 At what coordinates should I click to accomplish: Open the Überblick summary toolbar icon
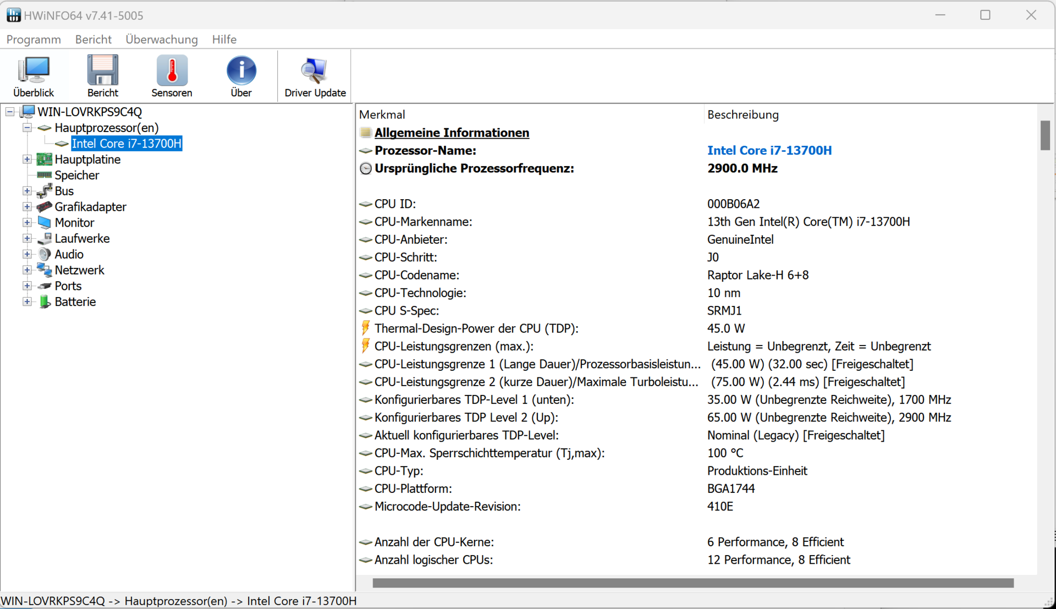tap(34, 76)
